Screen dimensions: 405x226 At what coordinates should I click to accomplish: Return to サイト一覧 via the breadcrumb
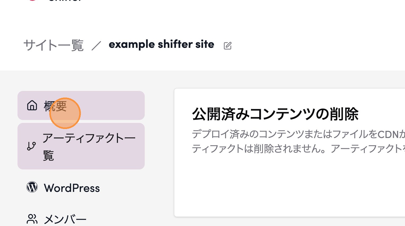coord(54,45)
